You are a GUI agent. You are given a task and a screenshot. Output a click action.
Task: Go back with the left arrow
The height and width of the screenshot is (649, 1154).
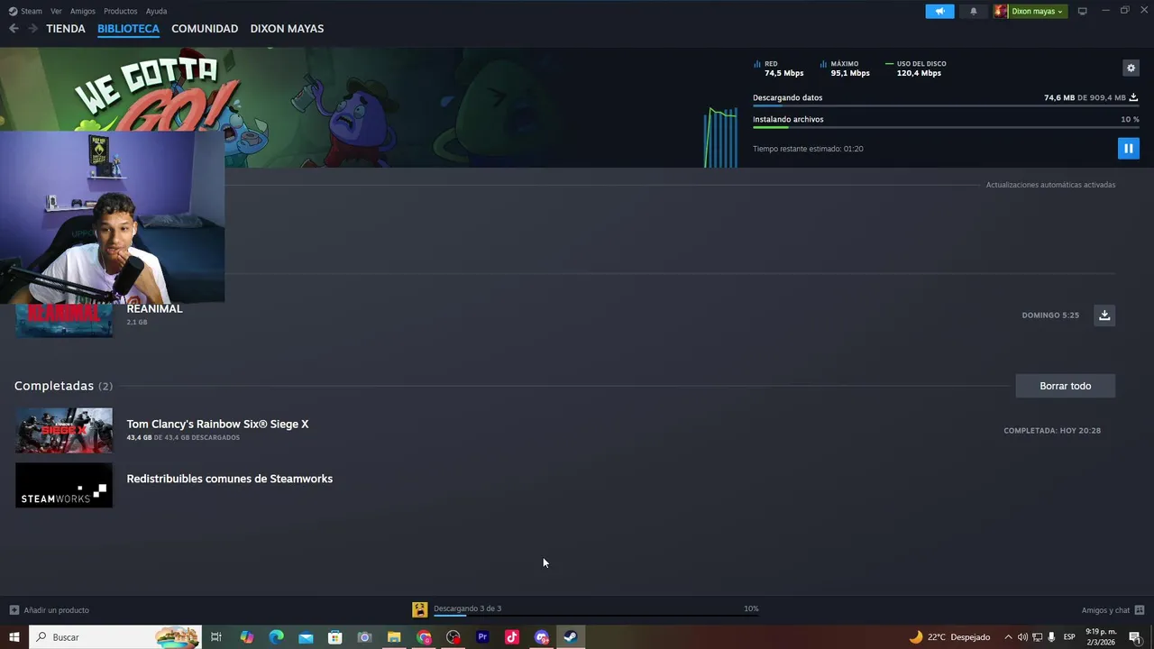(14, 29)
